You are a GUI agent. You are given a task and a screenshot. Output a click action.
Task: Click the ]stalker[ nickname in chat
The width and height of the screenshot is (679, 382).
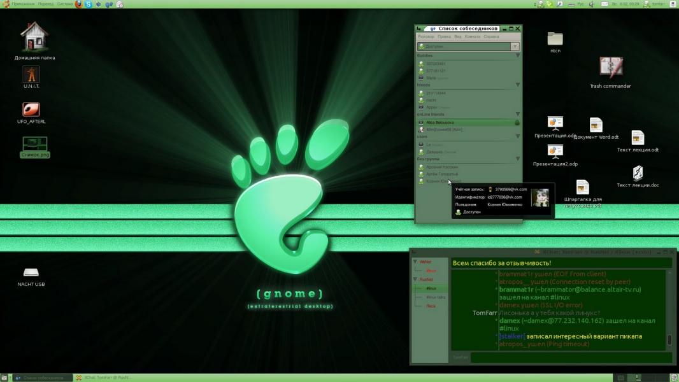pos(512,336)
